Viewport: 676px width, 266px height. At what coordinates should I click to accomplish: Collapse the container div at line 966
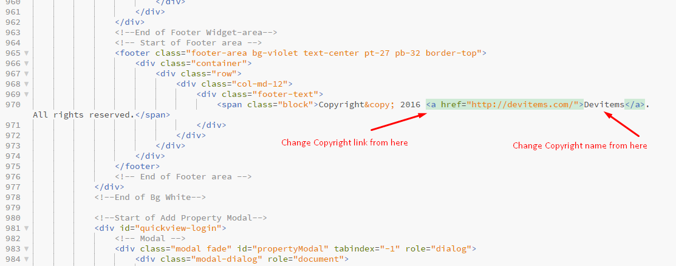click(26, 64)
